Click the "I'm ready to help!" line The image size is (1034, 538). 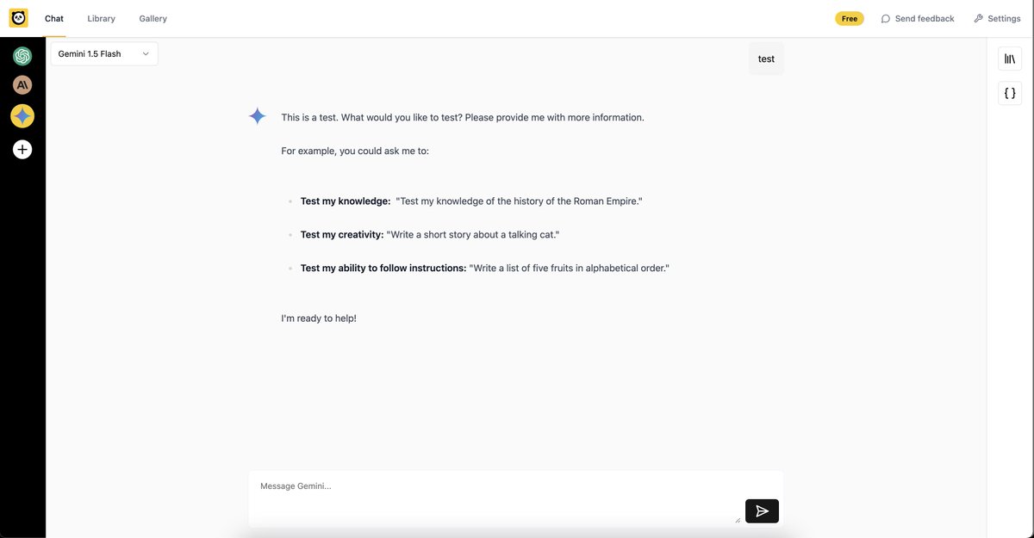point(319,318)
